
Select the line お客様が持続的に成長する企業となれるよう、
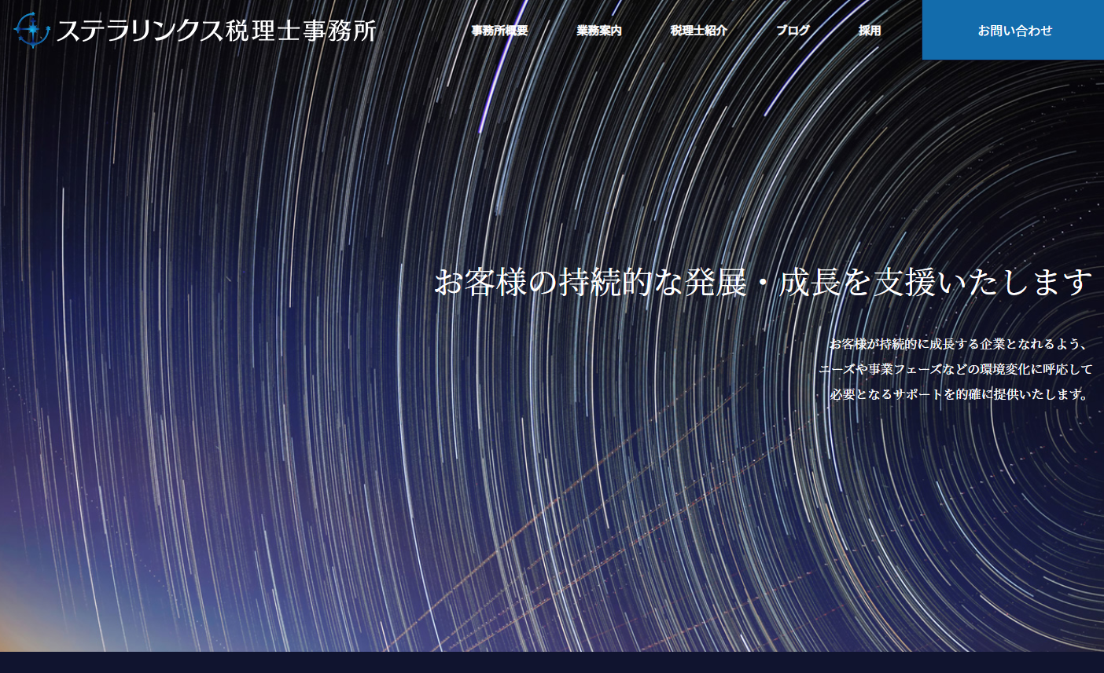click(960, 344)
